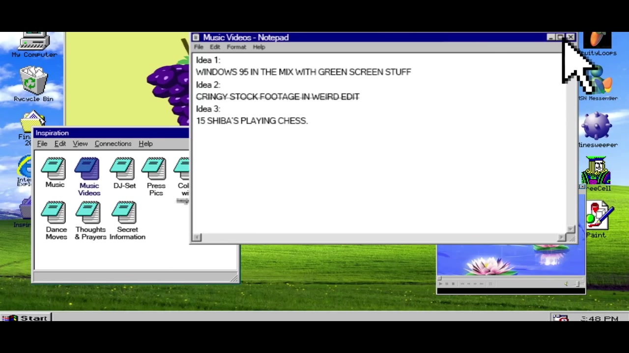Open the Notepad File menu
Viewport: 629px width, 353px height.
199,47
